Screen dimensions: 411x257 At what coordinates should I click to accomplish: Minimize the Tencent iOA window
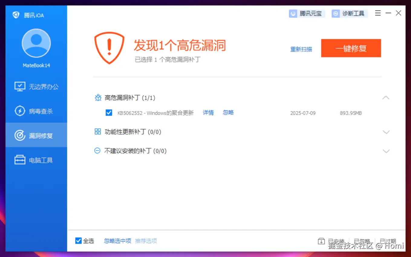click(388, 13)
